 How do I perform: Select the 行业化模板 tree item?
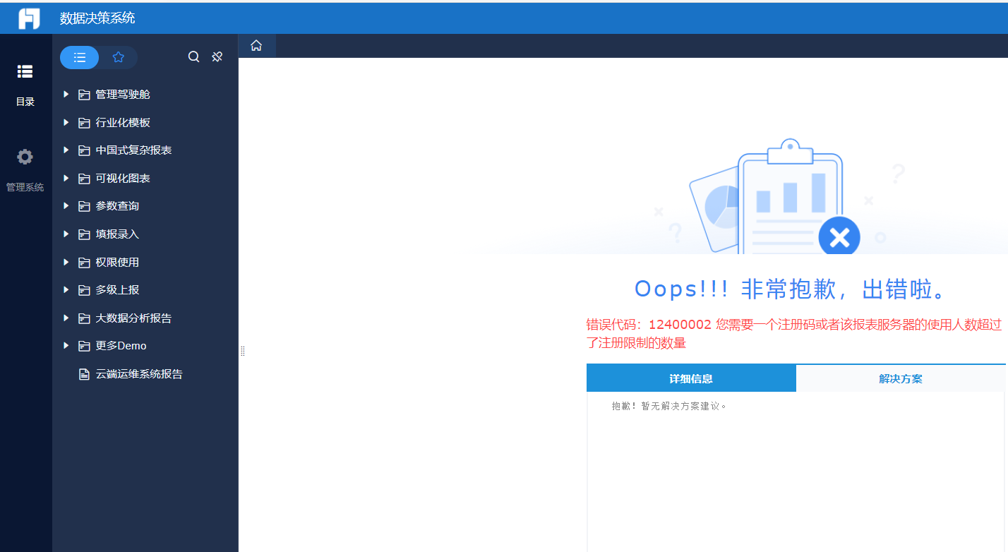(x=123, y=122)
